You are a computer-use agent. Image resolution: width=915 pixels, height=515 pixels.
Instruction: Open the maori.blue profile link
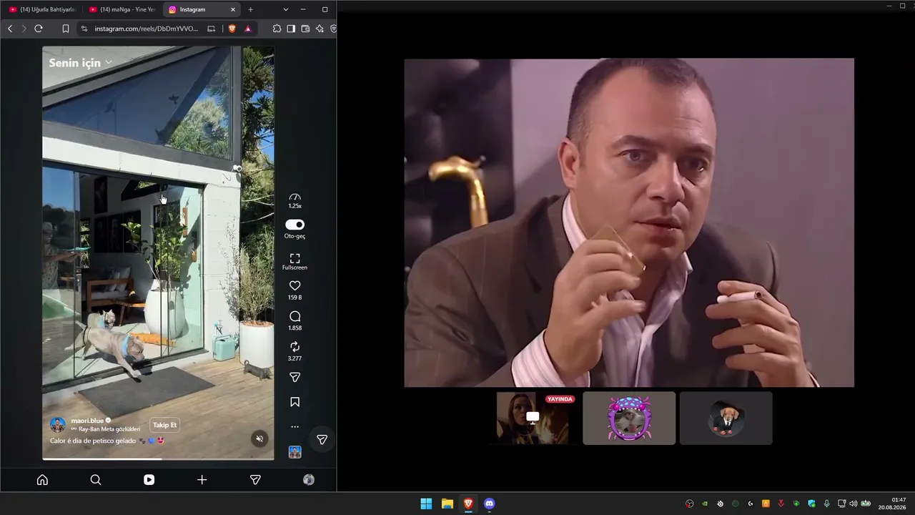87,421
